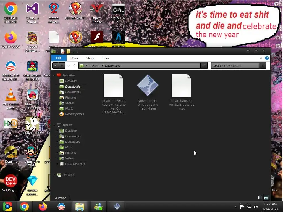Open File Explorer taskbar button

[80, 206]
